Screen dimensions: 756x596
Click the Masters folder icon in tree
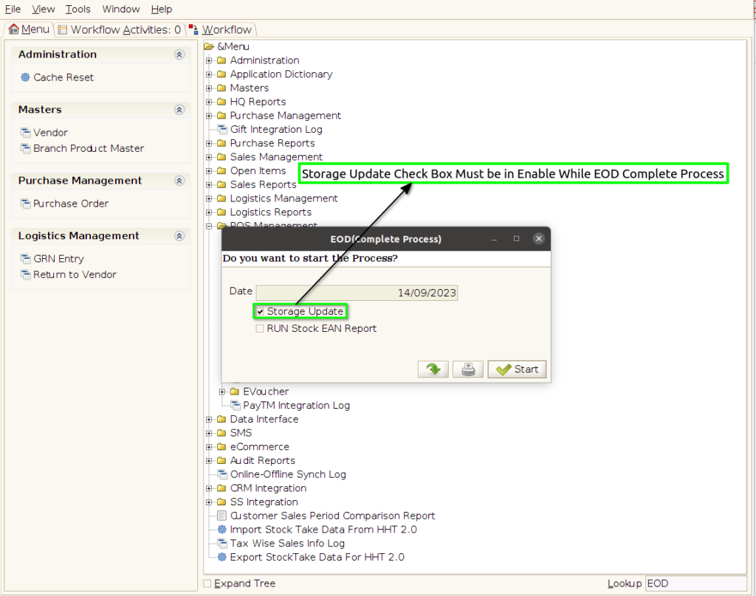pos(221,88)
